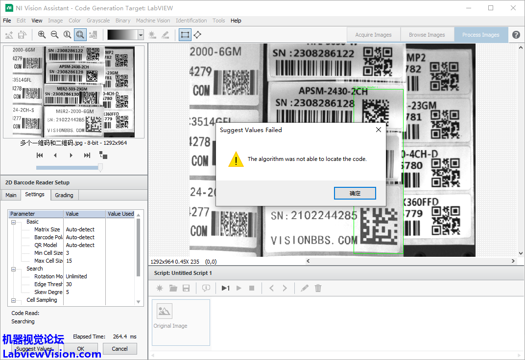Click the help question mark icon
525x360 pixels.
point(516,35)
